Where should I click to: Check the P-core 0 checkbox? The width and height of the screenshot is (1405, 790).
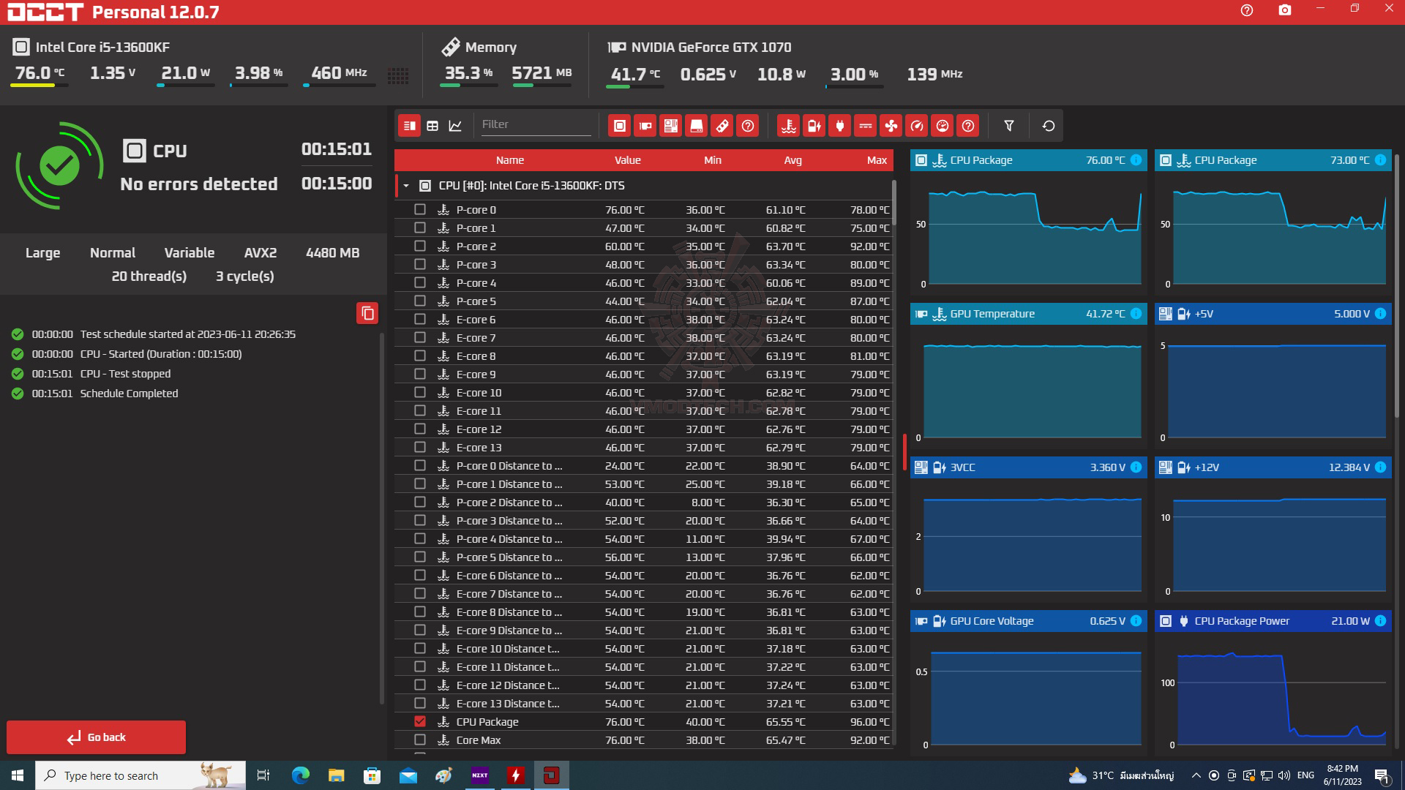[x=420, y=209]
